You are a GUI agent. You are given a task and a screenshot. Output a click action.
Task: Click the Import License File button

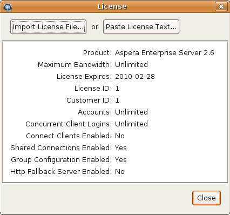[48, 27]
